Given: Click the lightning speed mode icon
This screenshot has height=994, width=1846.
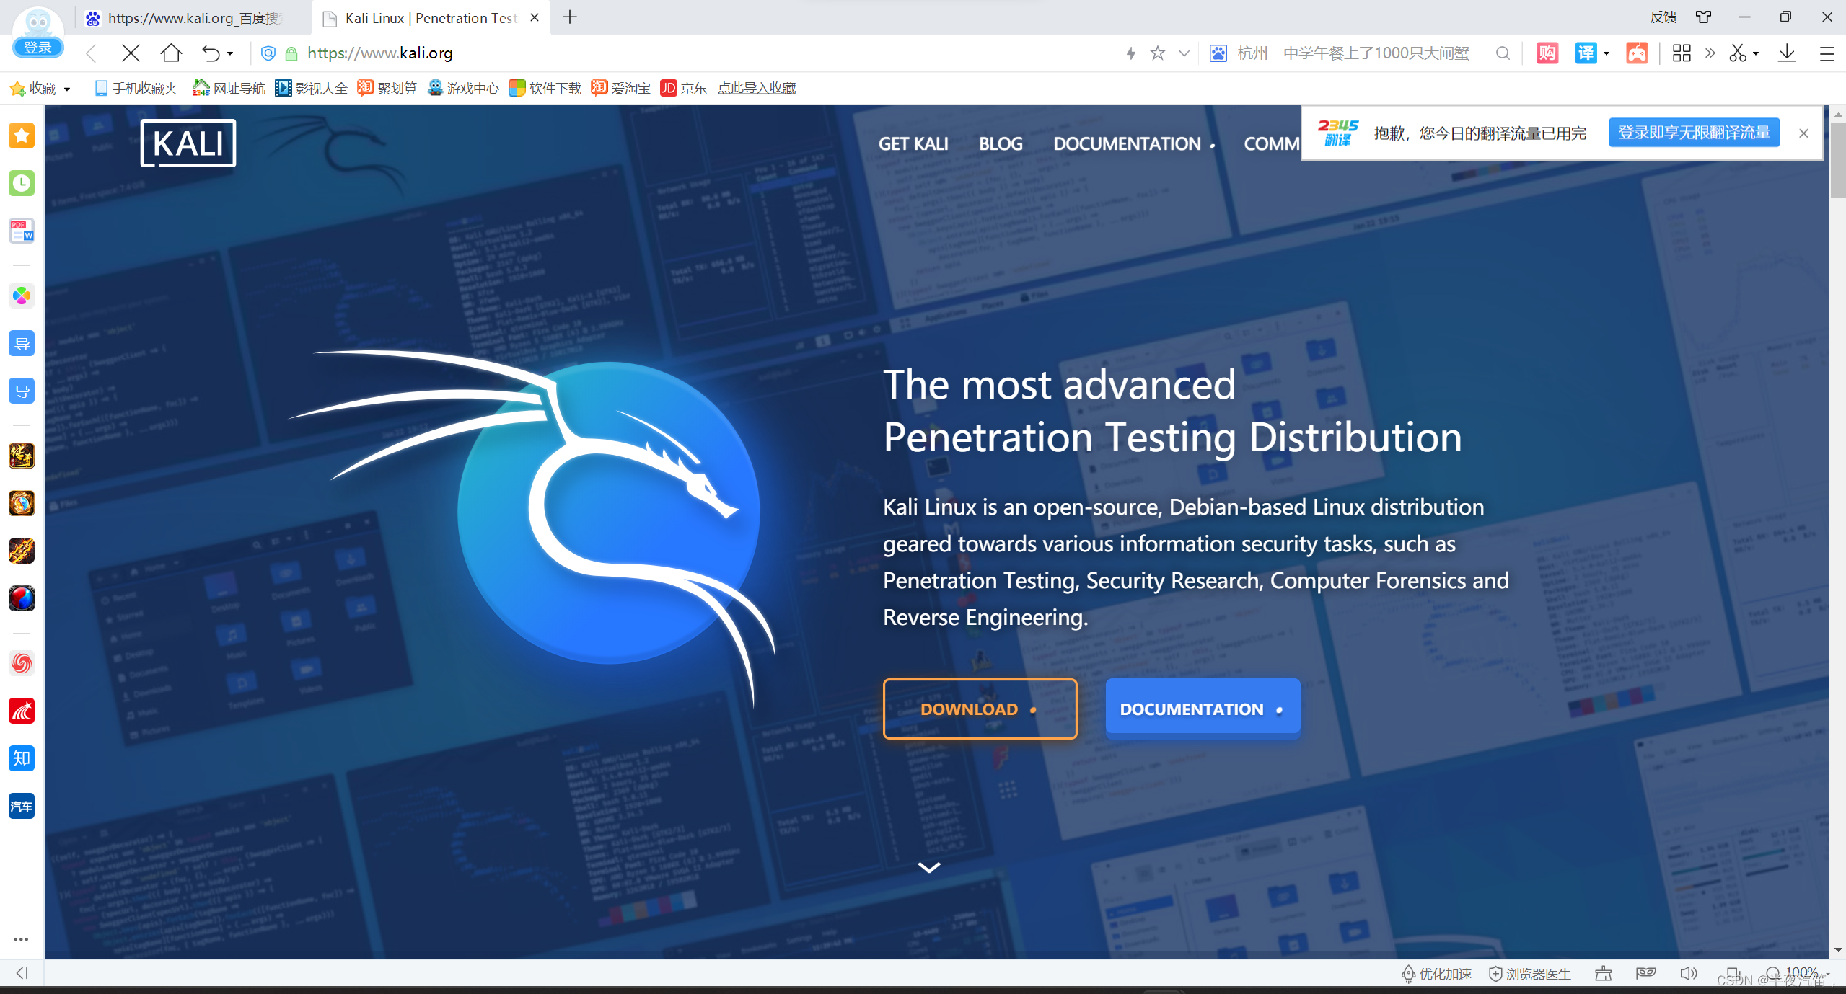Looking at the screenshot, I should 1130,53.
